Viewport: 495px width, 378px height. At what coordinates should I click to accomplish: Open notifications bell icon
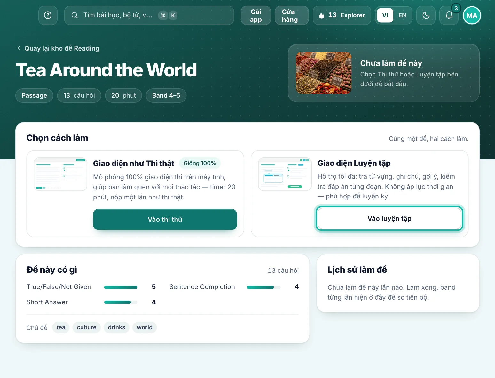coord(449,15)
